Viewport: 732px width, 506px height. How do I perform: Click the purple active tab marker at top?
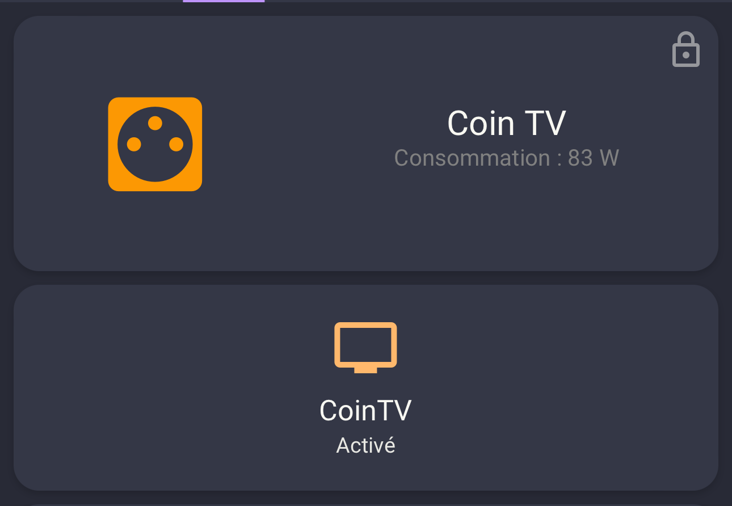[224, 1]
